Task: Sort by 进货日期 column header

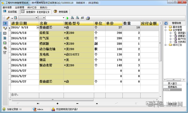Action: [25, 23]
